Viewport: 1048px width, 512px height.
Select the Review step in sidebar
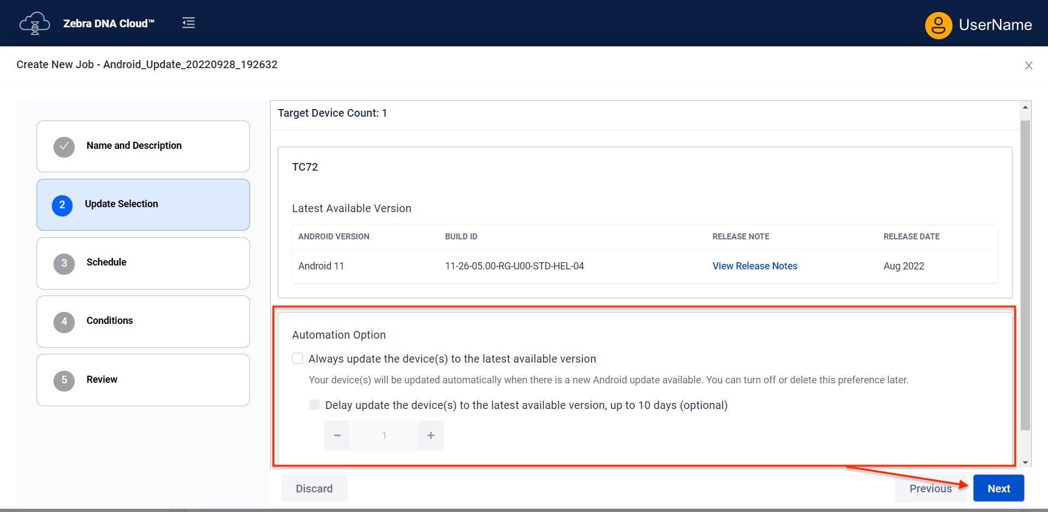tap(143, 380)
